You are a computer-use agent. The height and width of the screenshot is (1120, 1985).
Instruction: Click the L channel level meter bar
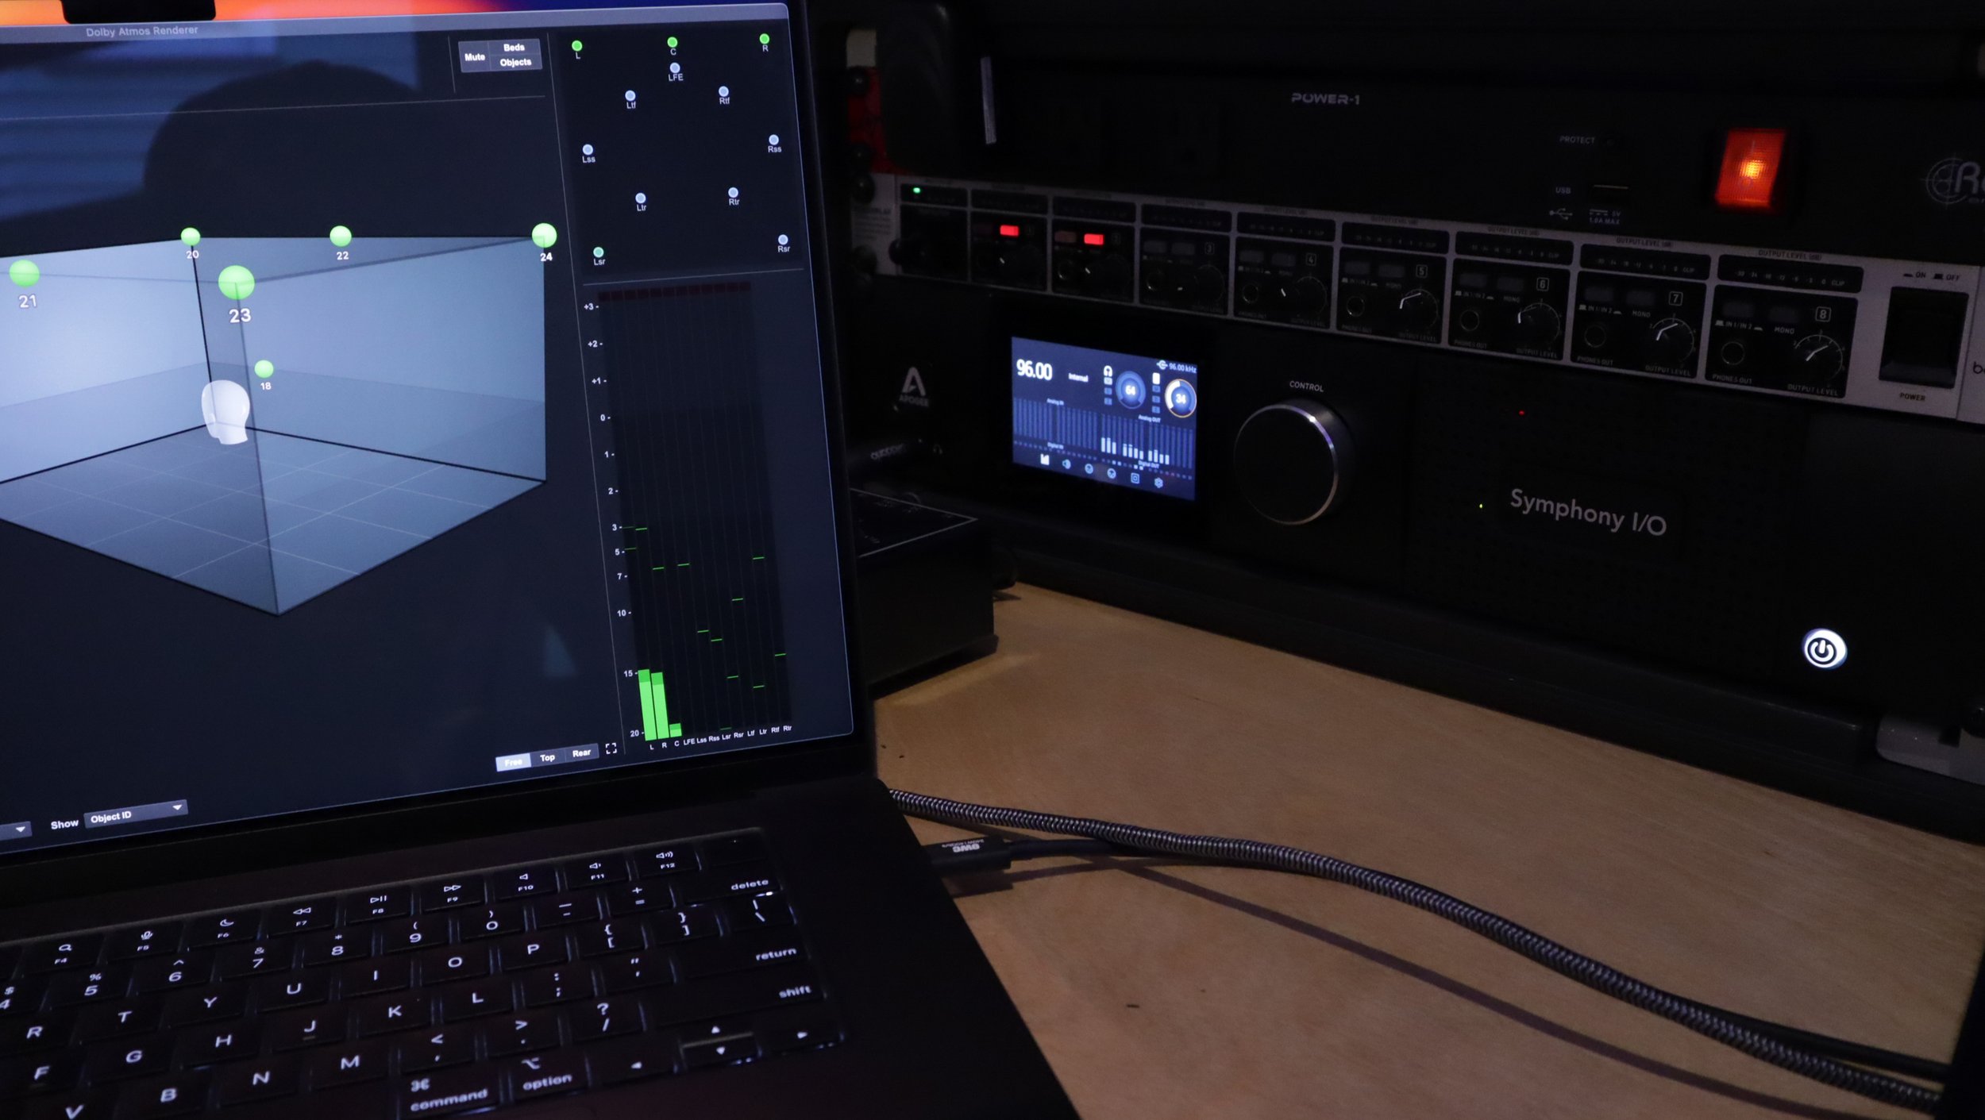[647, 705]
